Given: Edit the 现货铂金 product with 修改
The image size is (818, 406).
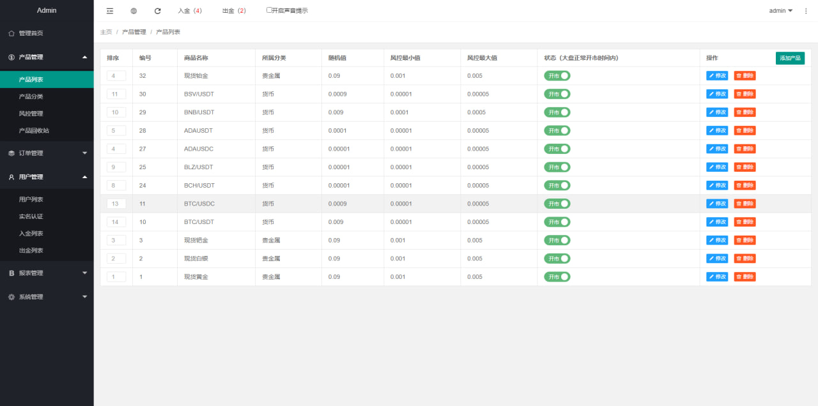Looking at the screenshot, I should 717,75.
